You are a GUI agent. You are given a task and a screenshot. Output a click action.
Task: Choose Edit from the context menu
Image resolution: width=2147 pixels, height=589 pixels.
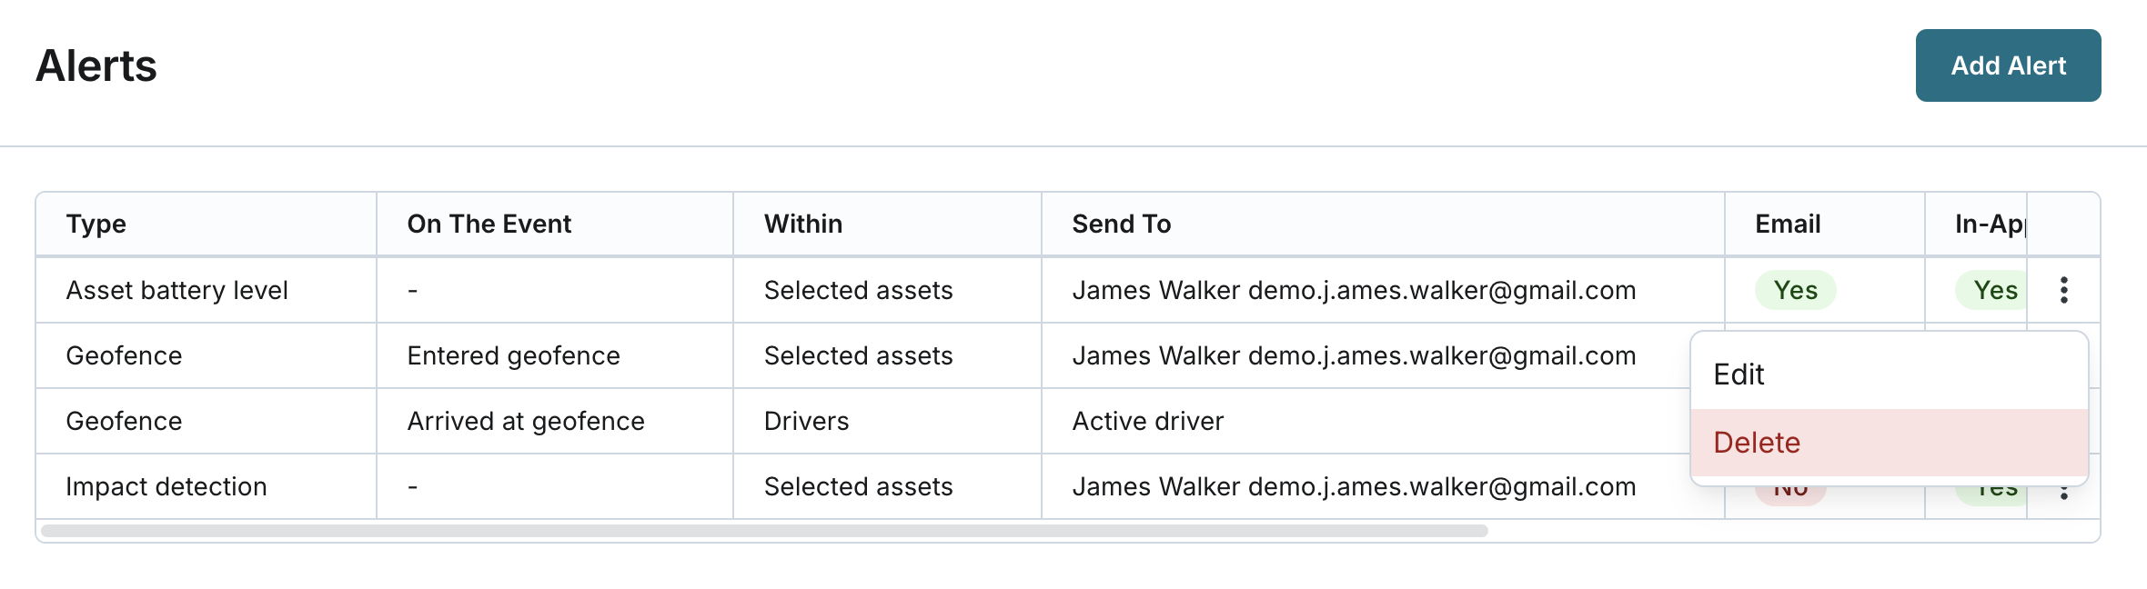click(x=1889, y=374)
